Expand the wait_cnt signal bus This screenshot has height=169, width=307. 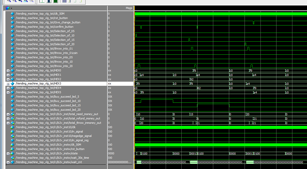[x=8, y=162]
